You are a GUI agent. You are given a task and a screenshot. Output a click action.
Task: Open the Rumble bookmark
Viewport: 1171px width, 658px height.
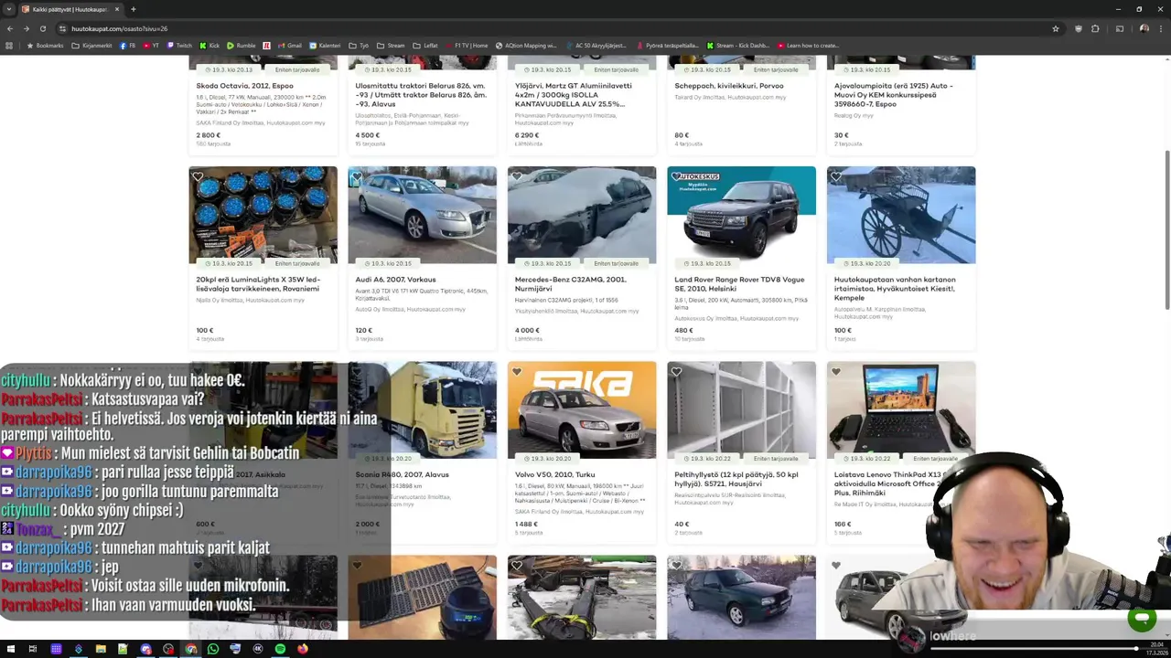(x=242, y=45)
